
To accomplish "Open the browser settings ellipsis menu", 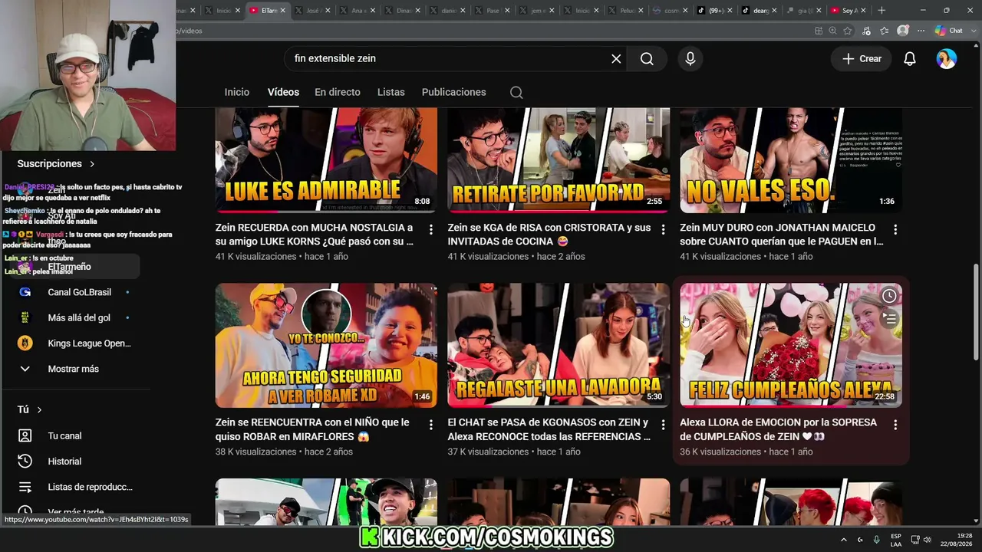I will [920, 31].
